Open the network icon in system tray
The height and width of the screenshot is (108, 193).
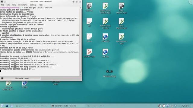coord(176,106)
